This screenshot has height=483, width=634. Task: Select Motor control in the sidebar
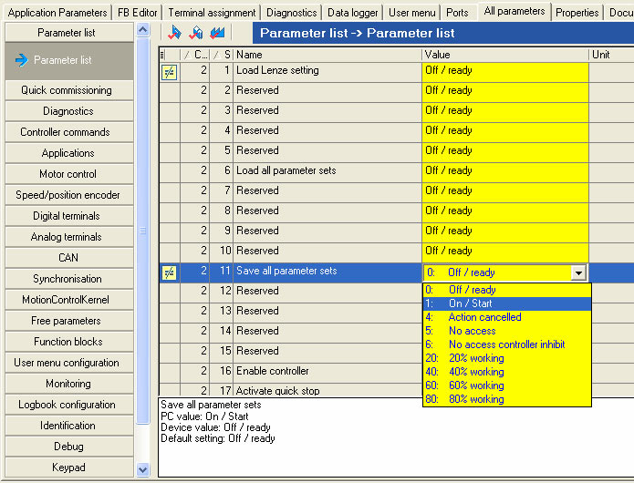[67, 174]
